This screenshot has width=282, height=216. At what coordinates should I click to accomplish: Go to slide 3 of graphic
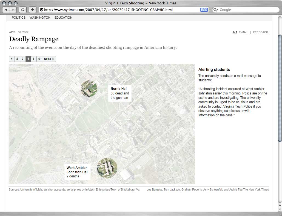click(x=23, y=59)
